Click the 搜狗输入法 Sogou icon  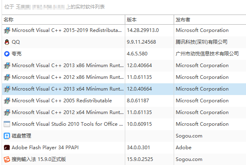tap(7, 159)
